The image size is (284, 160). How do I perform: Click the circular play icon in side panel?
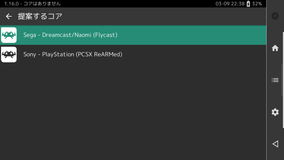tap(275, 16)
